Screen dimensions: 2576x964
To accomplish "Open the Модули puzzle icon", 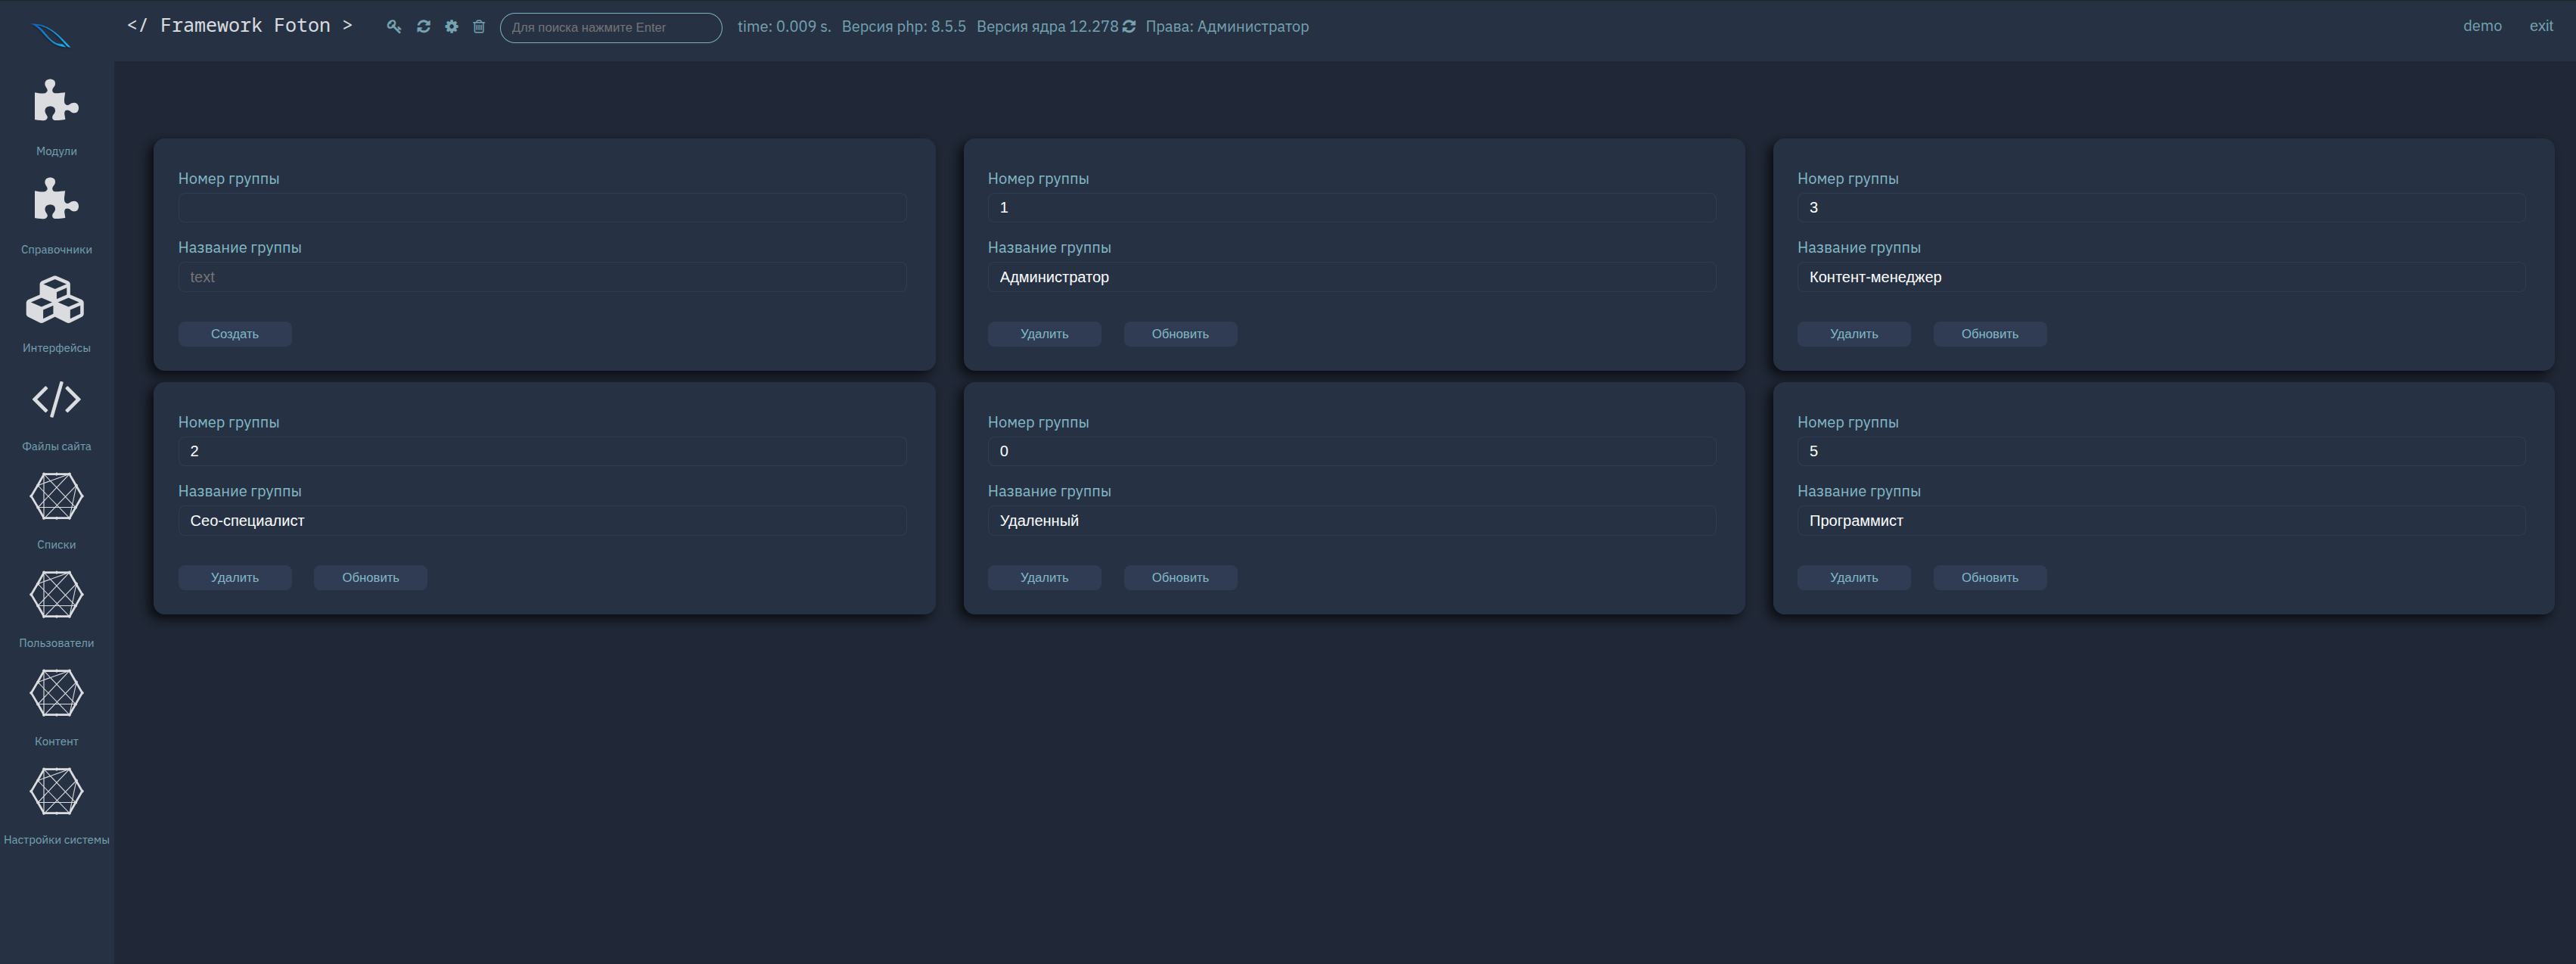I will 56,101.
